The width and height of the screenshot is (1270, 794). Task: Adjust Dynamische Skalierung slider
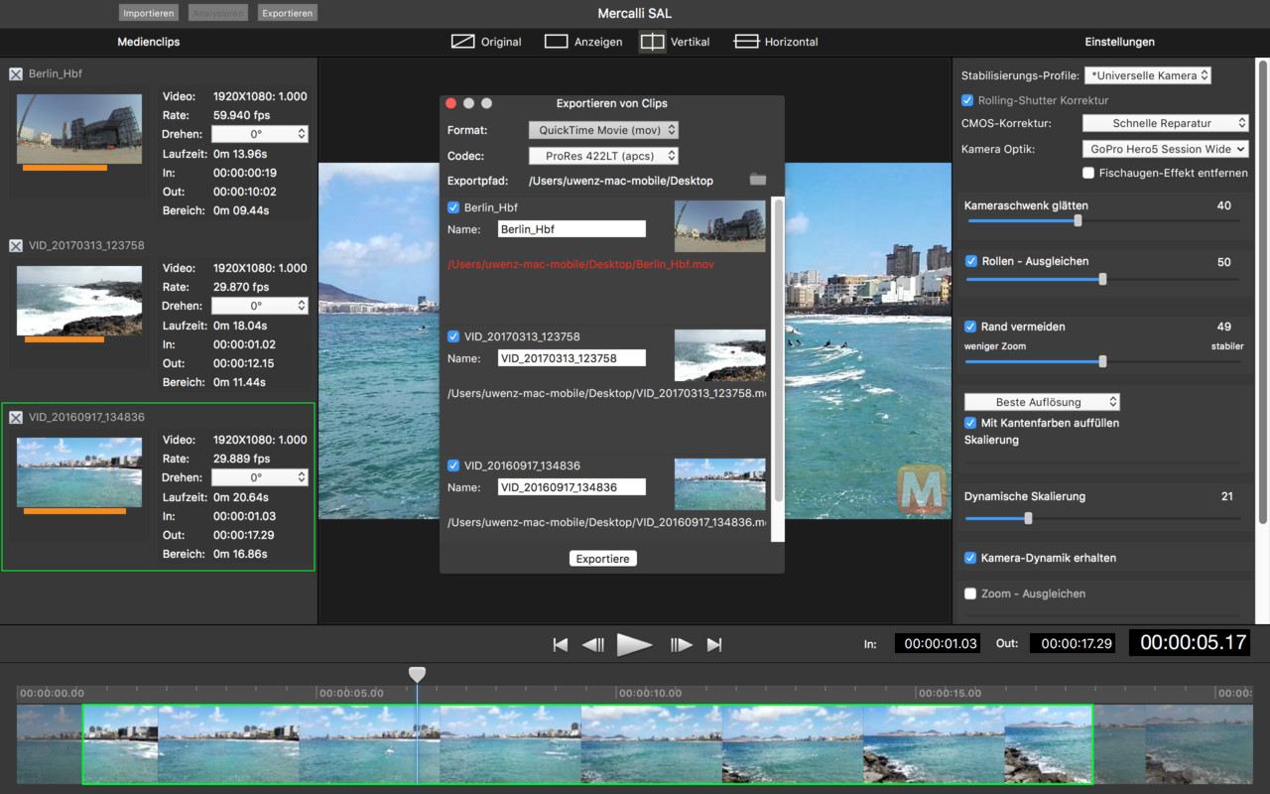[1028, 518]
